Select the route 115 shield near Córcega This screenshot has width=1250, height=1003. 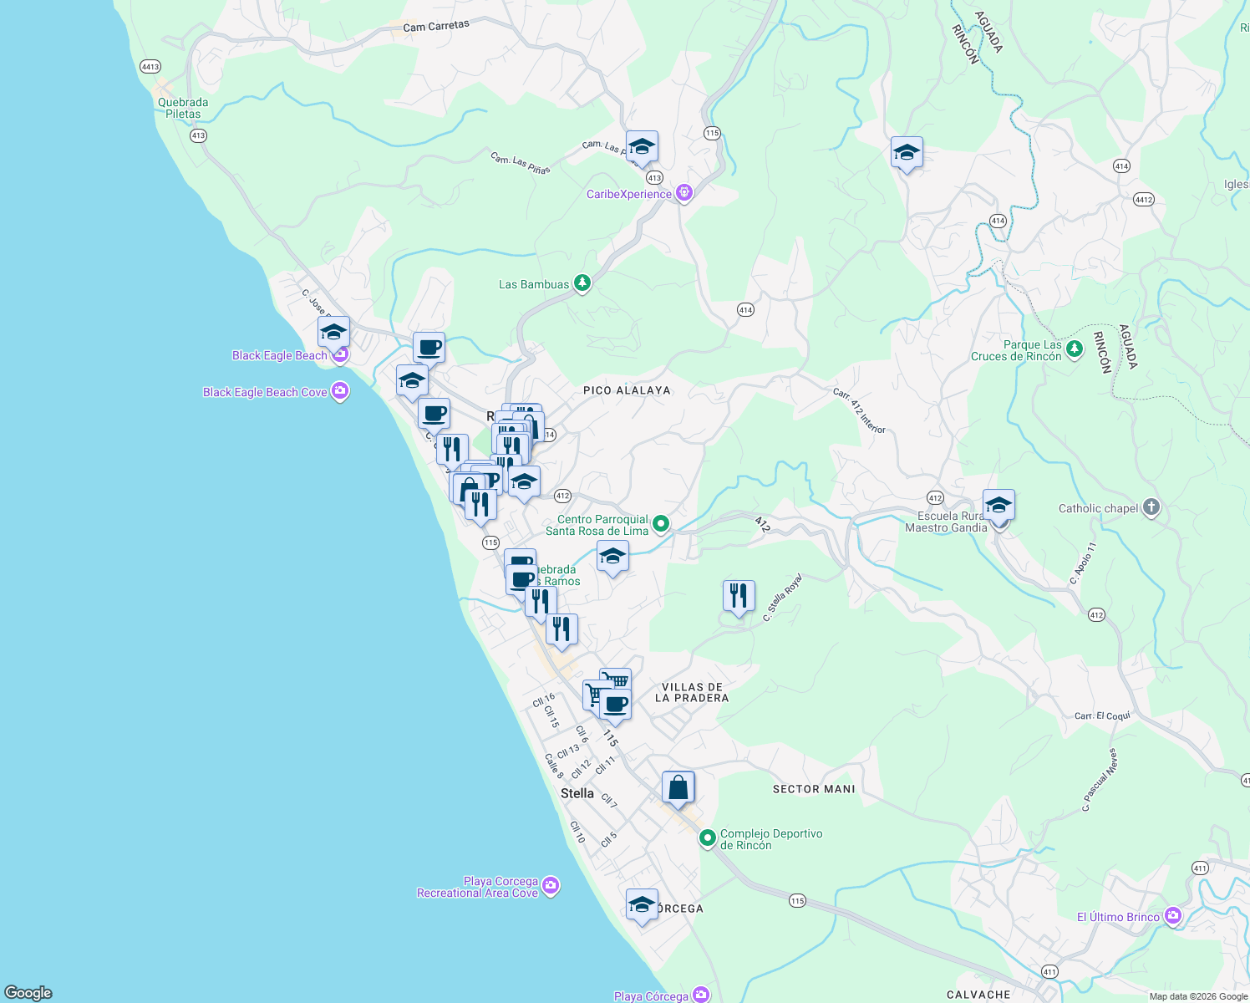796,901
